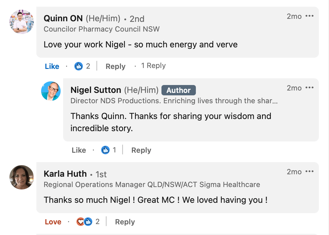Open Nigel Sutton's profile name link
This screenshot has width=329, height=235.
click(96, 90)
